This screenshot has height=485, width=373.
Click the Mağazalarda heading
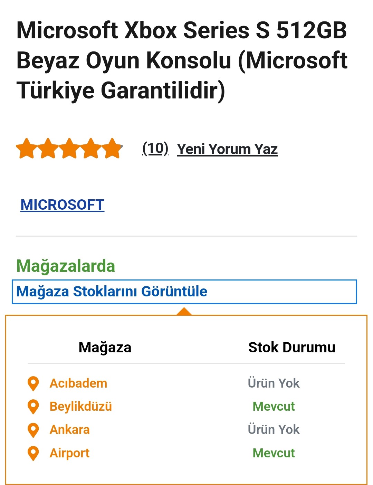[66, 266]
